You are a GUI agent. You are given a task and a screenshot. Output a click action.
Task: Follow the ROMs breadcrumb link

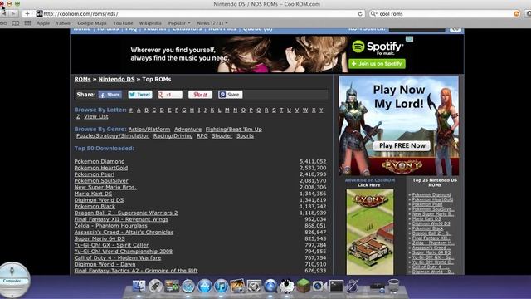(x=83, y=80)
